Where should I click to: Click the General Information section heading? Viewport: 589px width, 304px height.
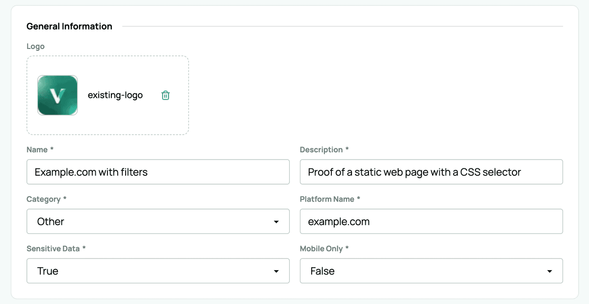(69, 26)
